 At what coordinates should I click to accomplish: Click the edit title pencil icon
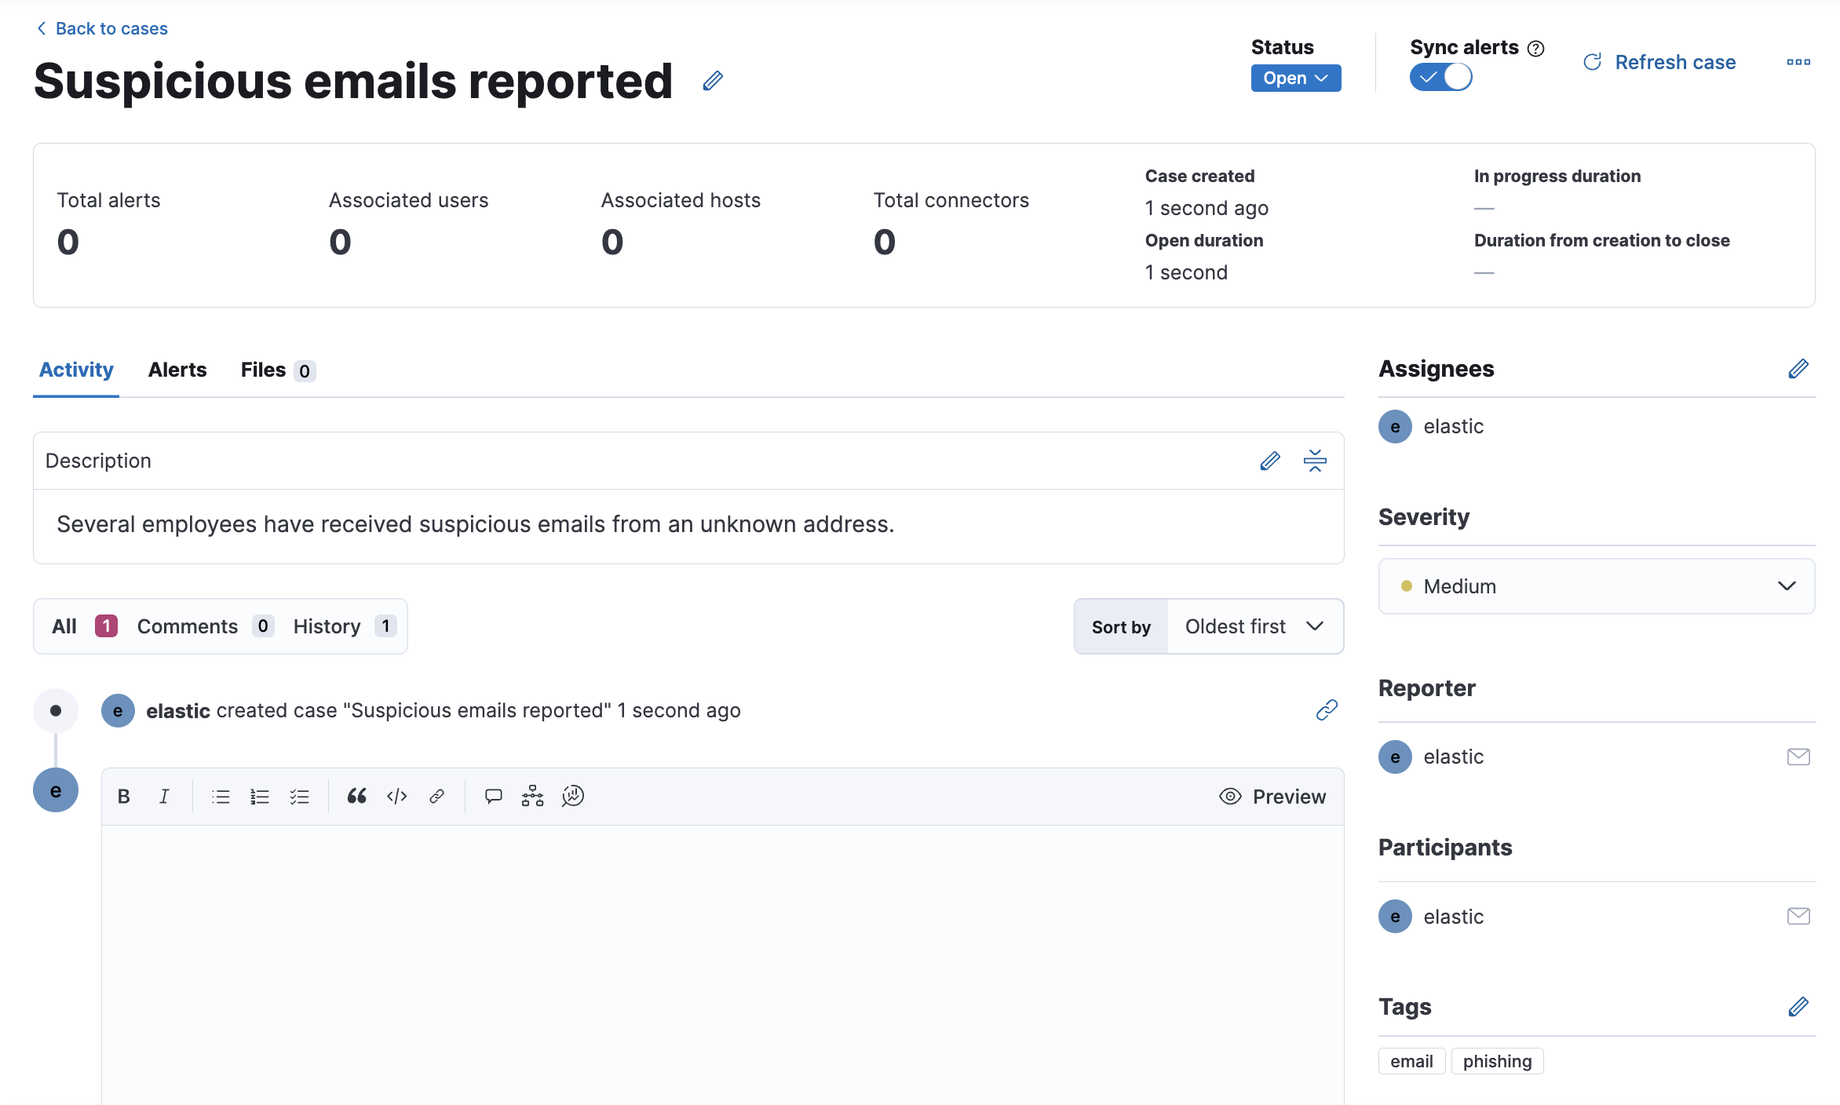click(712, 81)
